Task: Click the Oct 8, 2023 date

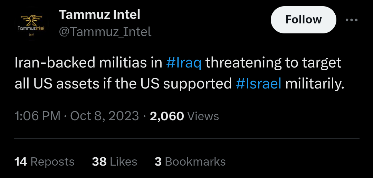Action: coord(104,116)
